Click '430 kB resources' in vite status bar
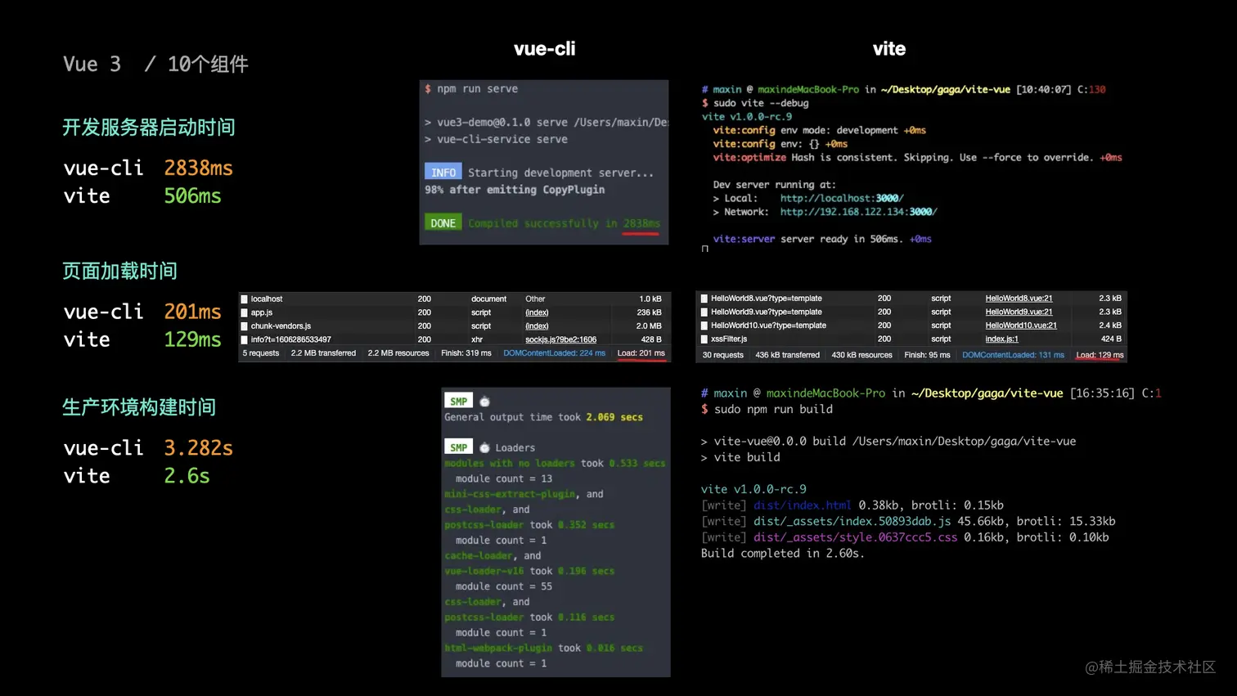The height and width of the screenshot is (696, 1237). coord(861,355)
